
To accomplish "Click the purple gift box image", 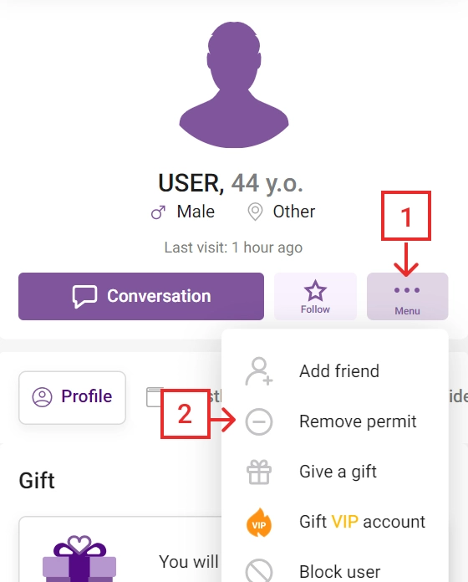I will [79, 559].
